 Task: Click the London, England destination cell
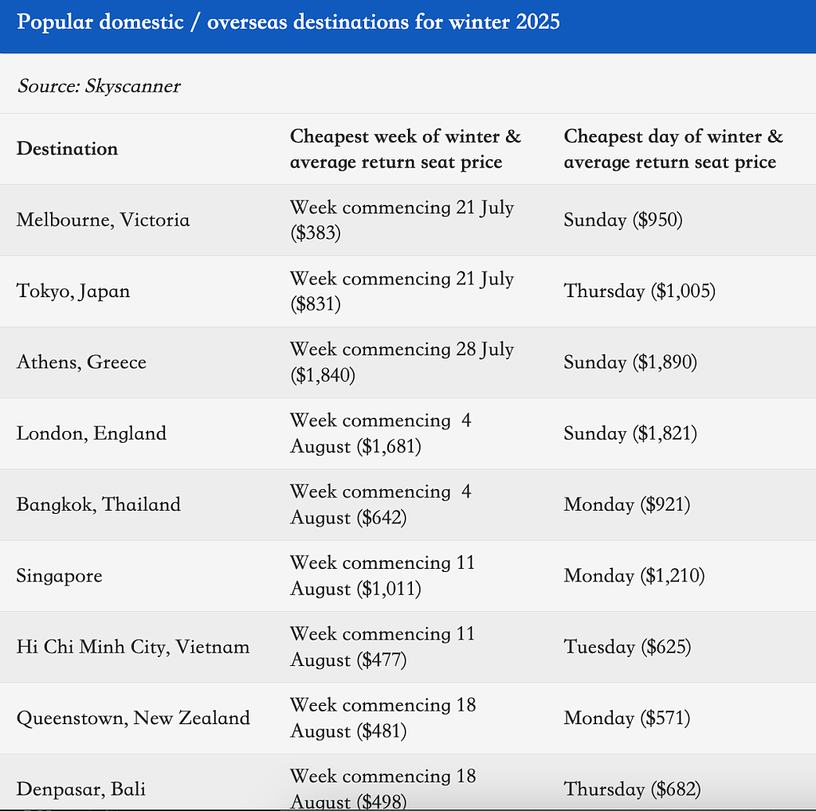click(x=92, y=433)
